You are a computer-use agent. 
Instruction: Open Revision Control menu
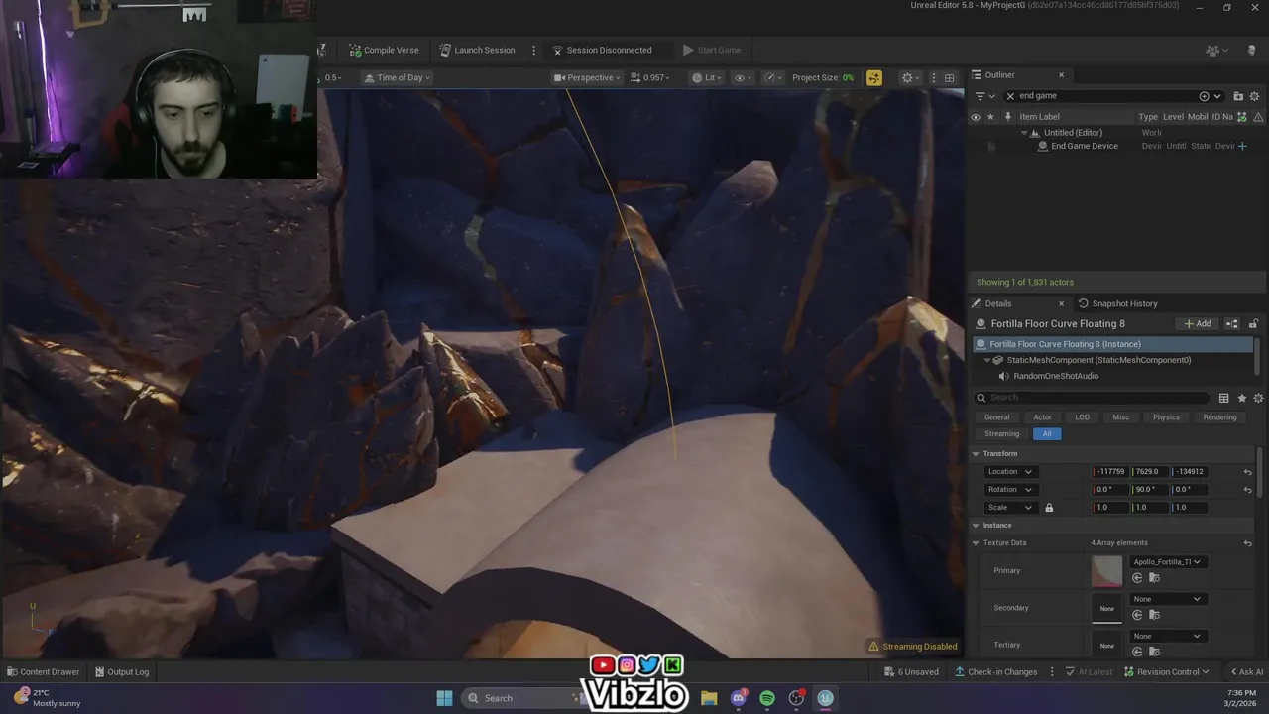pyautogui.click(x=1167, y=672)
